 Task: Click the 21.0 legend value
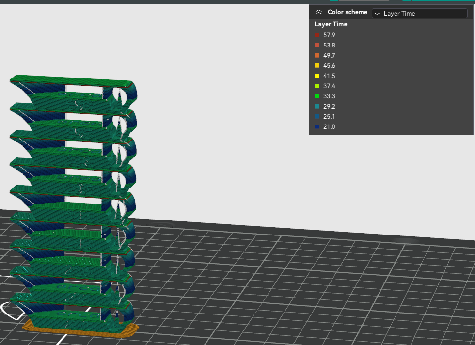(x=329, y=126)
